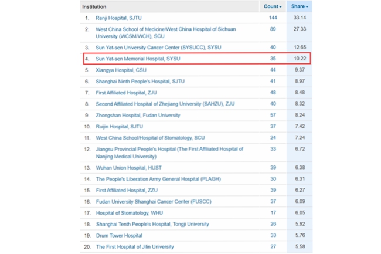Select share value 7.42

[x=300, y=126]
